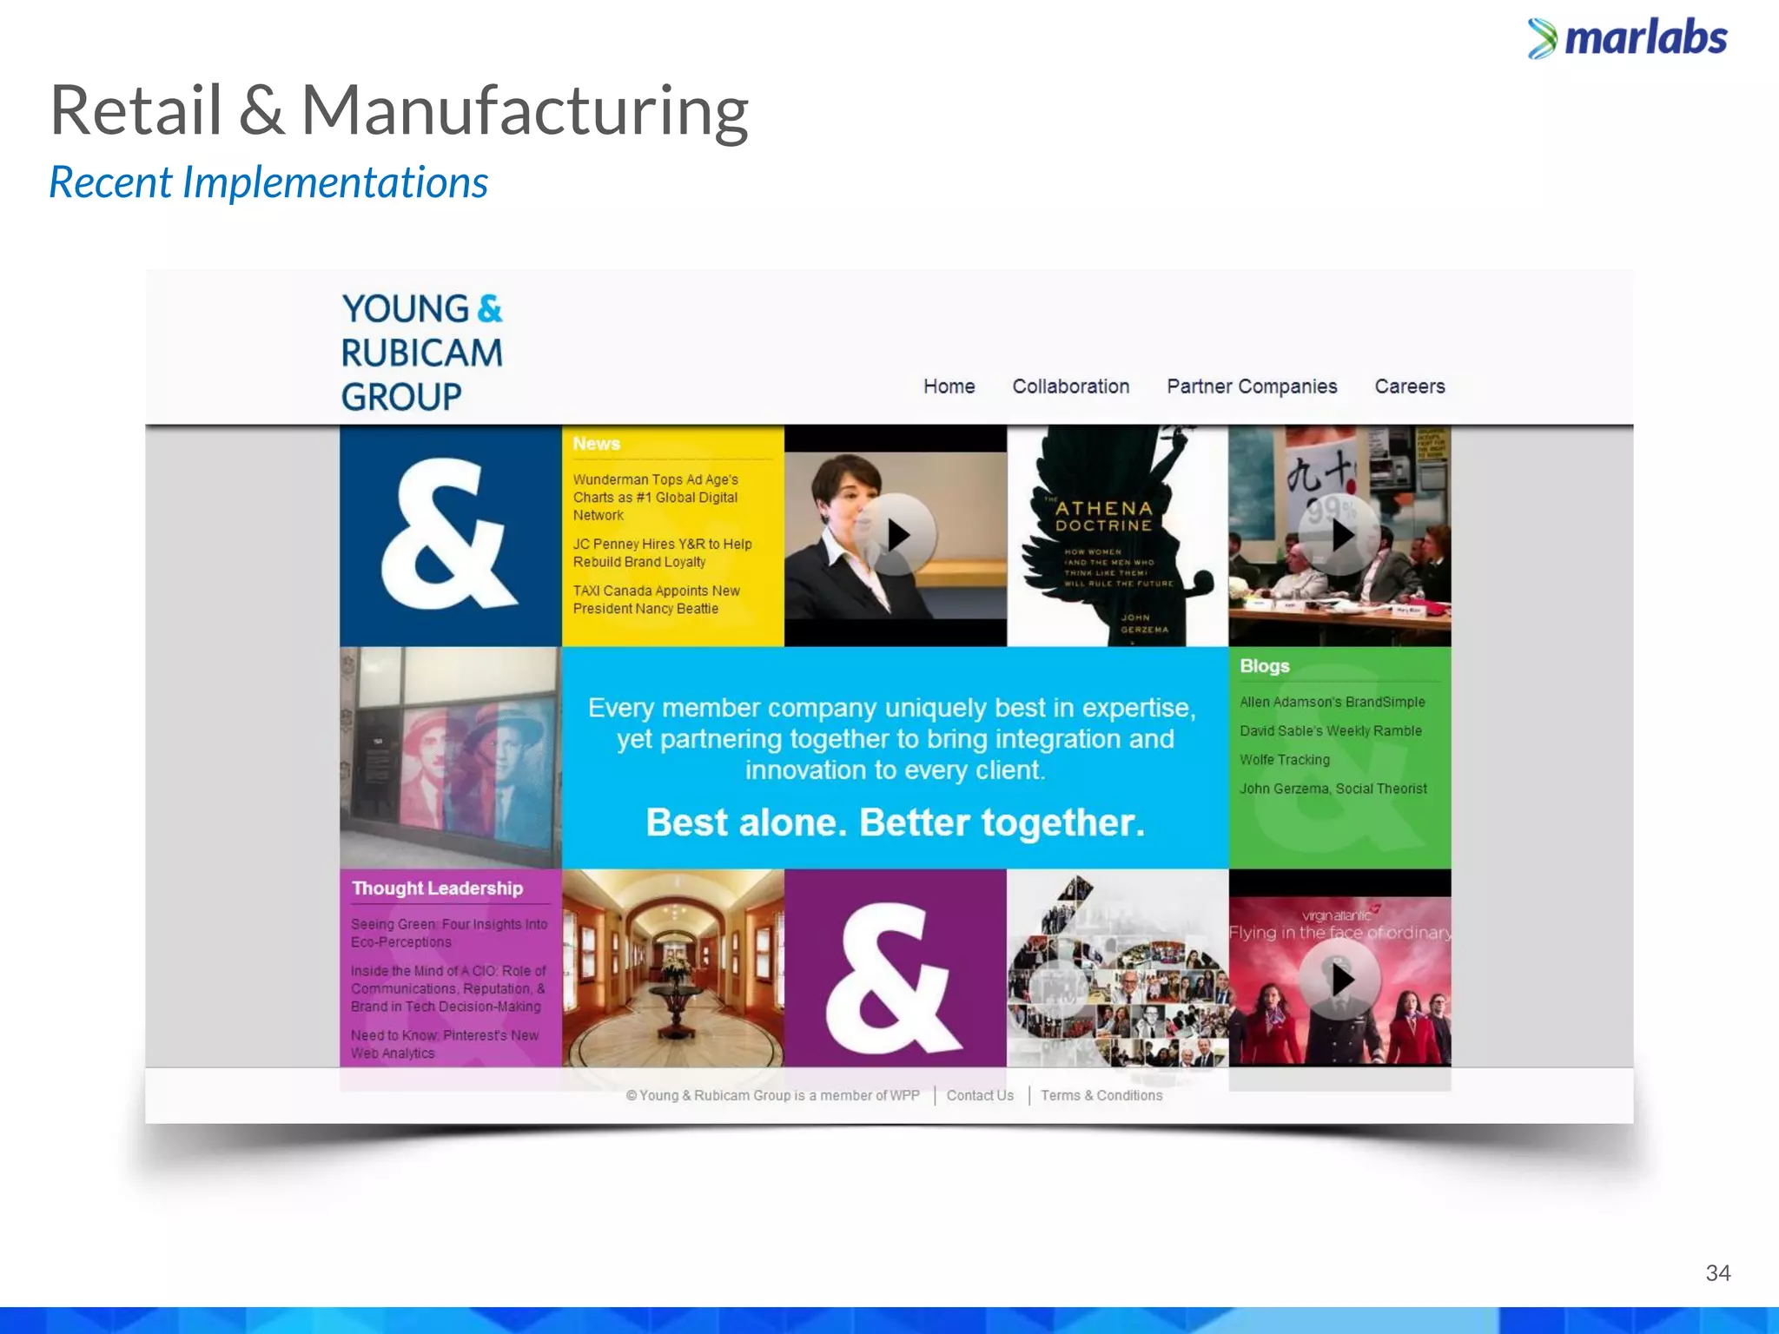Screen dimensions: 1779x1334
Task: Open TAXI Canada Appoints New President news
Action: 656,599
